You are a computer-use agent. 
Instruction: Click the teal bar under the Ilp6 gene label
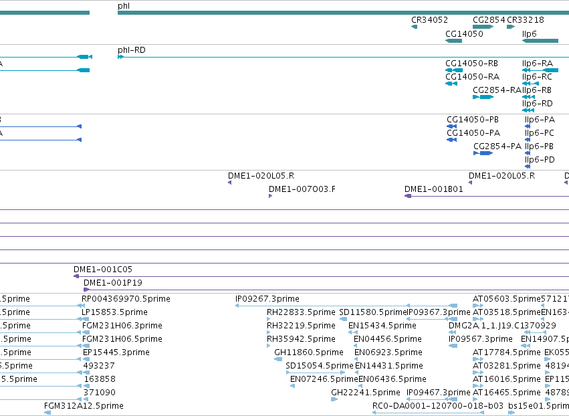pos(540,41)
